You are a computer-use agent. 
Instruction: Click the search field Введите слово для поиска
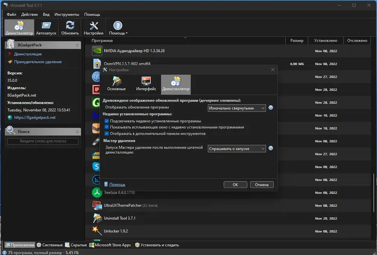pos(43,141)
